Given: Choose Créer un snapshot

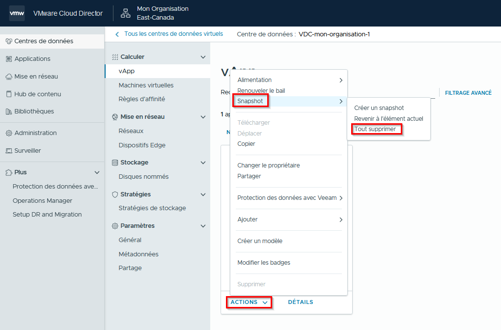Looking at the screenshot, I should (379, 108).
